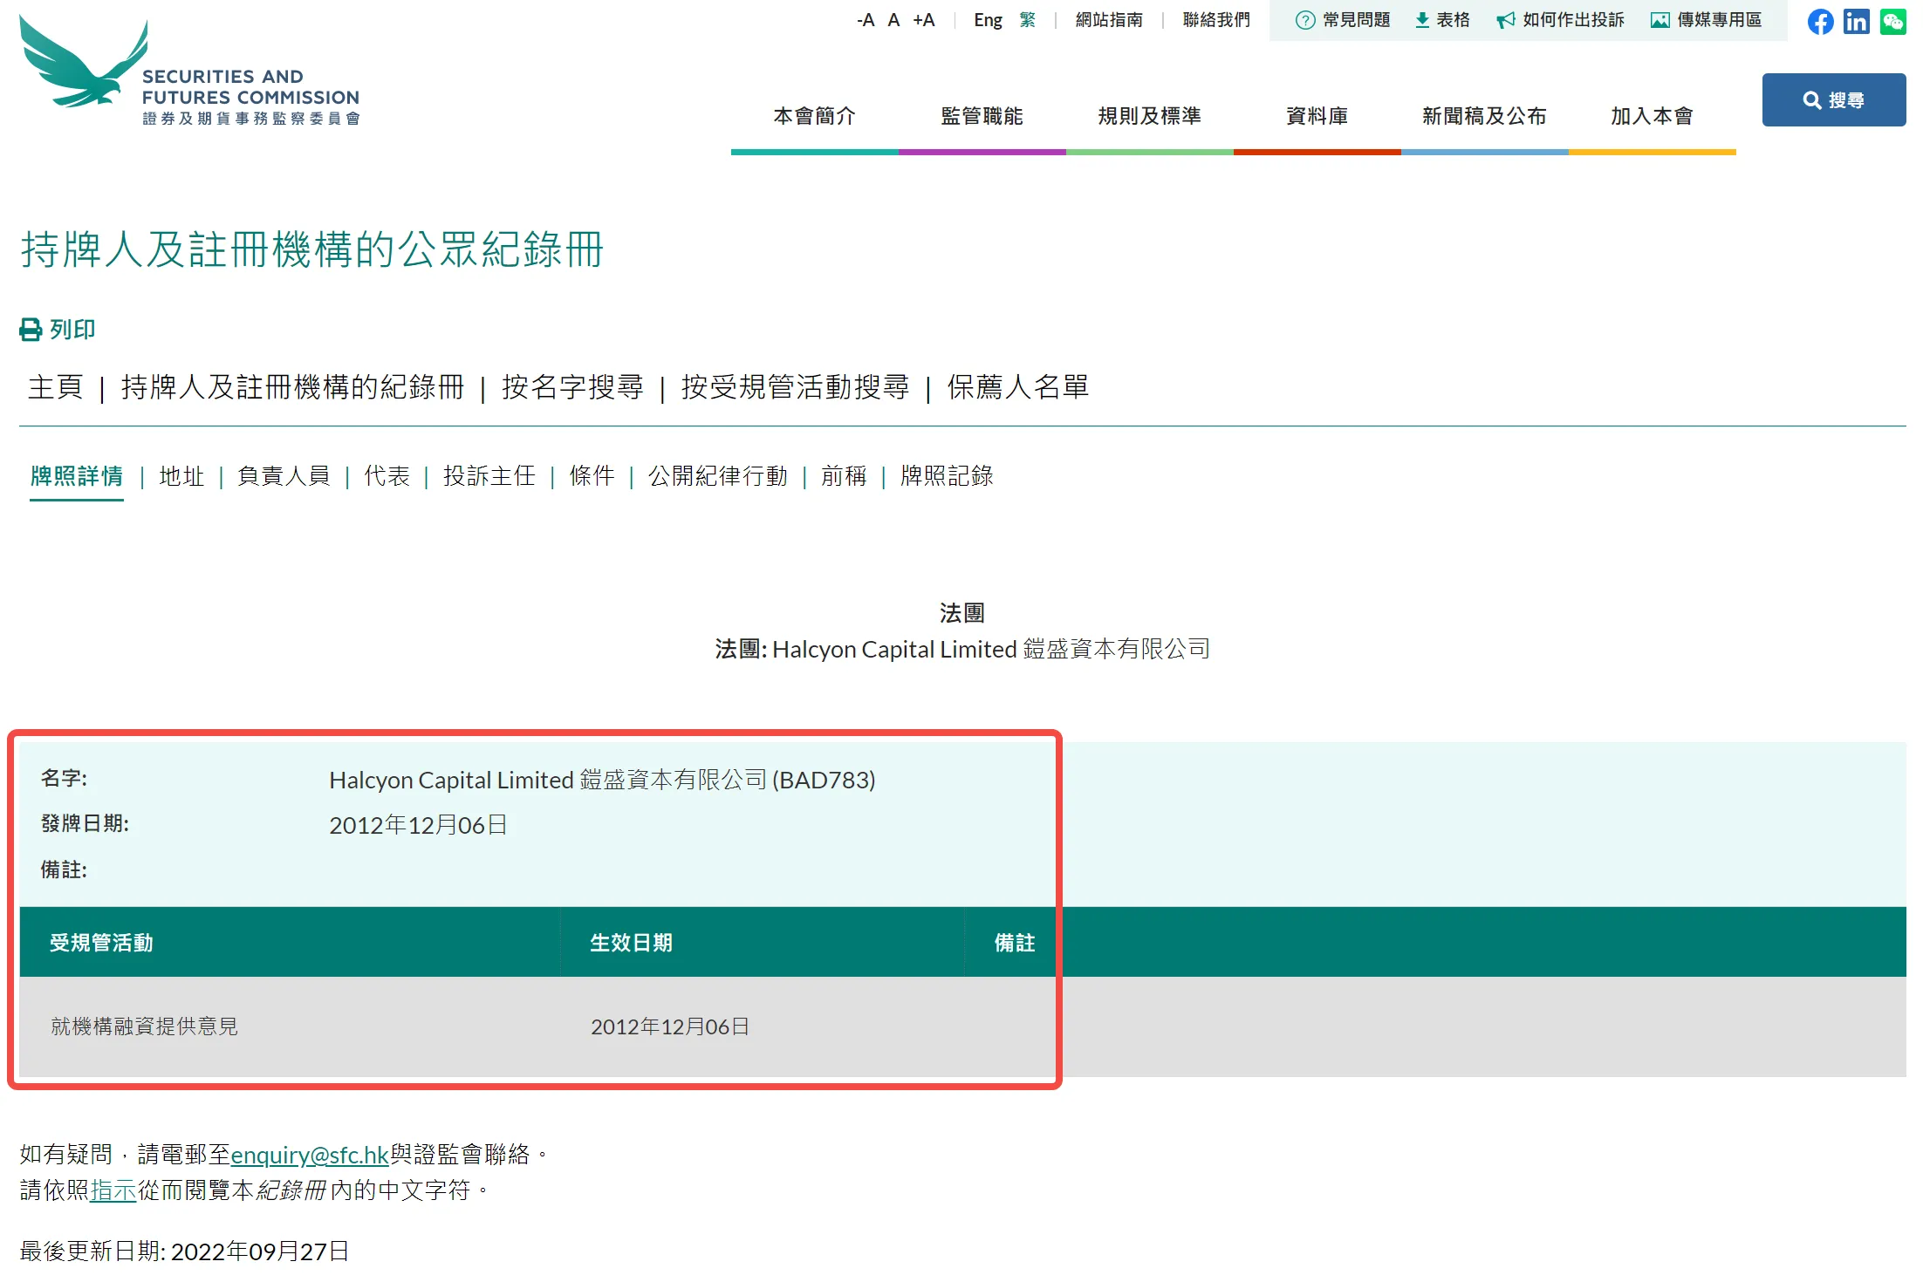This screenshot has height=1282, width=1923.
Task: Open the 加入本會 menu
Action: click(x=1653, y=116)
